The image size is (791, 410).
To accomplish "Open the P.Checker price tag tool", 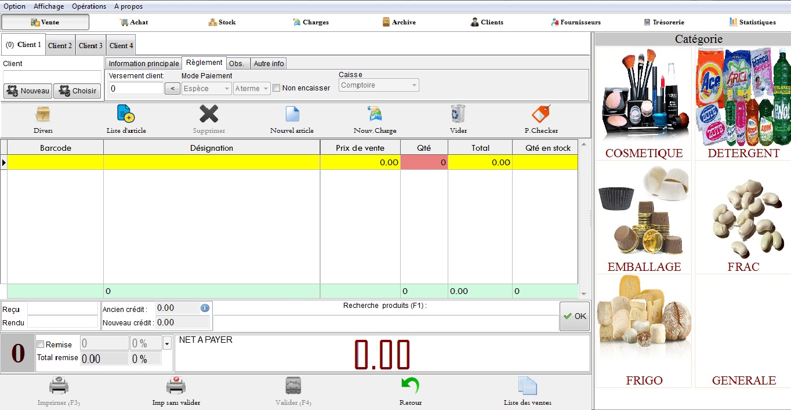I will point(540,114).
